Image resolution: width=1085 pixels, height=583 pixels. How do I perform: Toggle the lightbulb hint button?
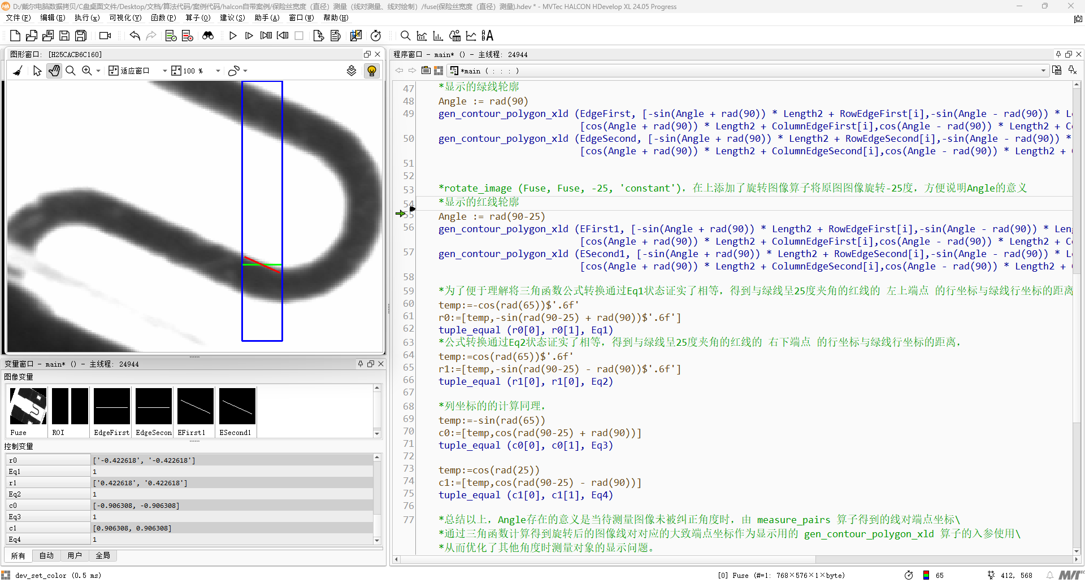tap(371, 71)
